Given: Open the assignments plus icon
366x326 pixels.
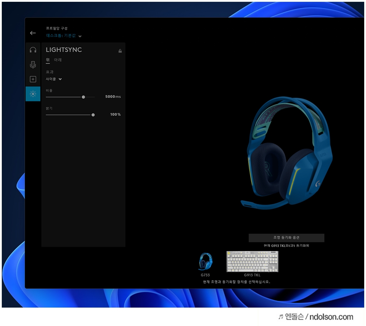Looking at the screenshot, I should [x=33, y=79].
